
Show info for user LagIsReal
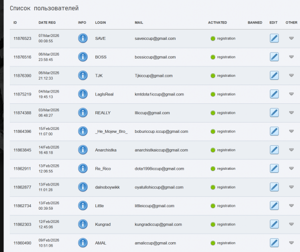pyautogui.click(x=83, y=94)
